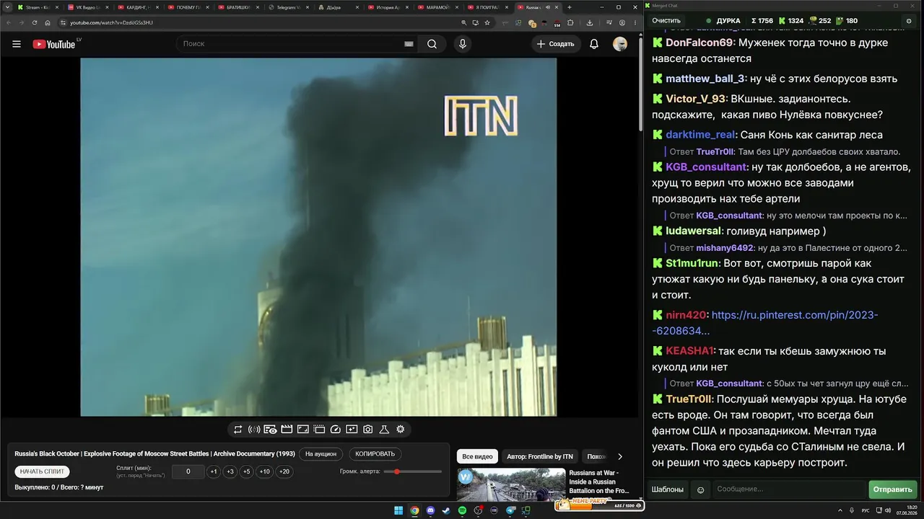Image resolution: width=924 pixels, height=519 pixels.
Task: Click the card-with-eye icon in player toolbar
Action: click(x=270, y=430)
